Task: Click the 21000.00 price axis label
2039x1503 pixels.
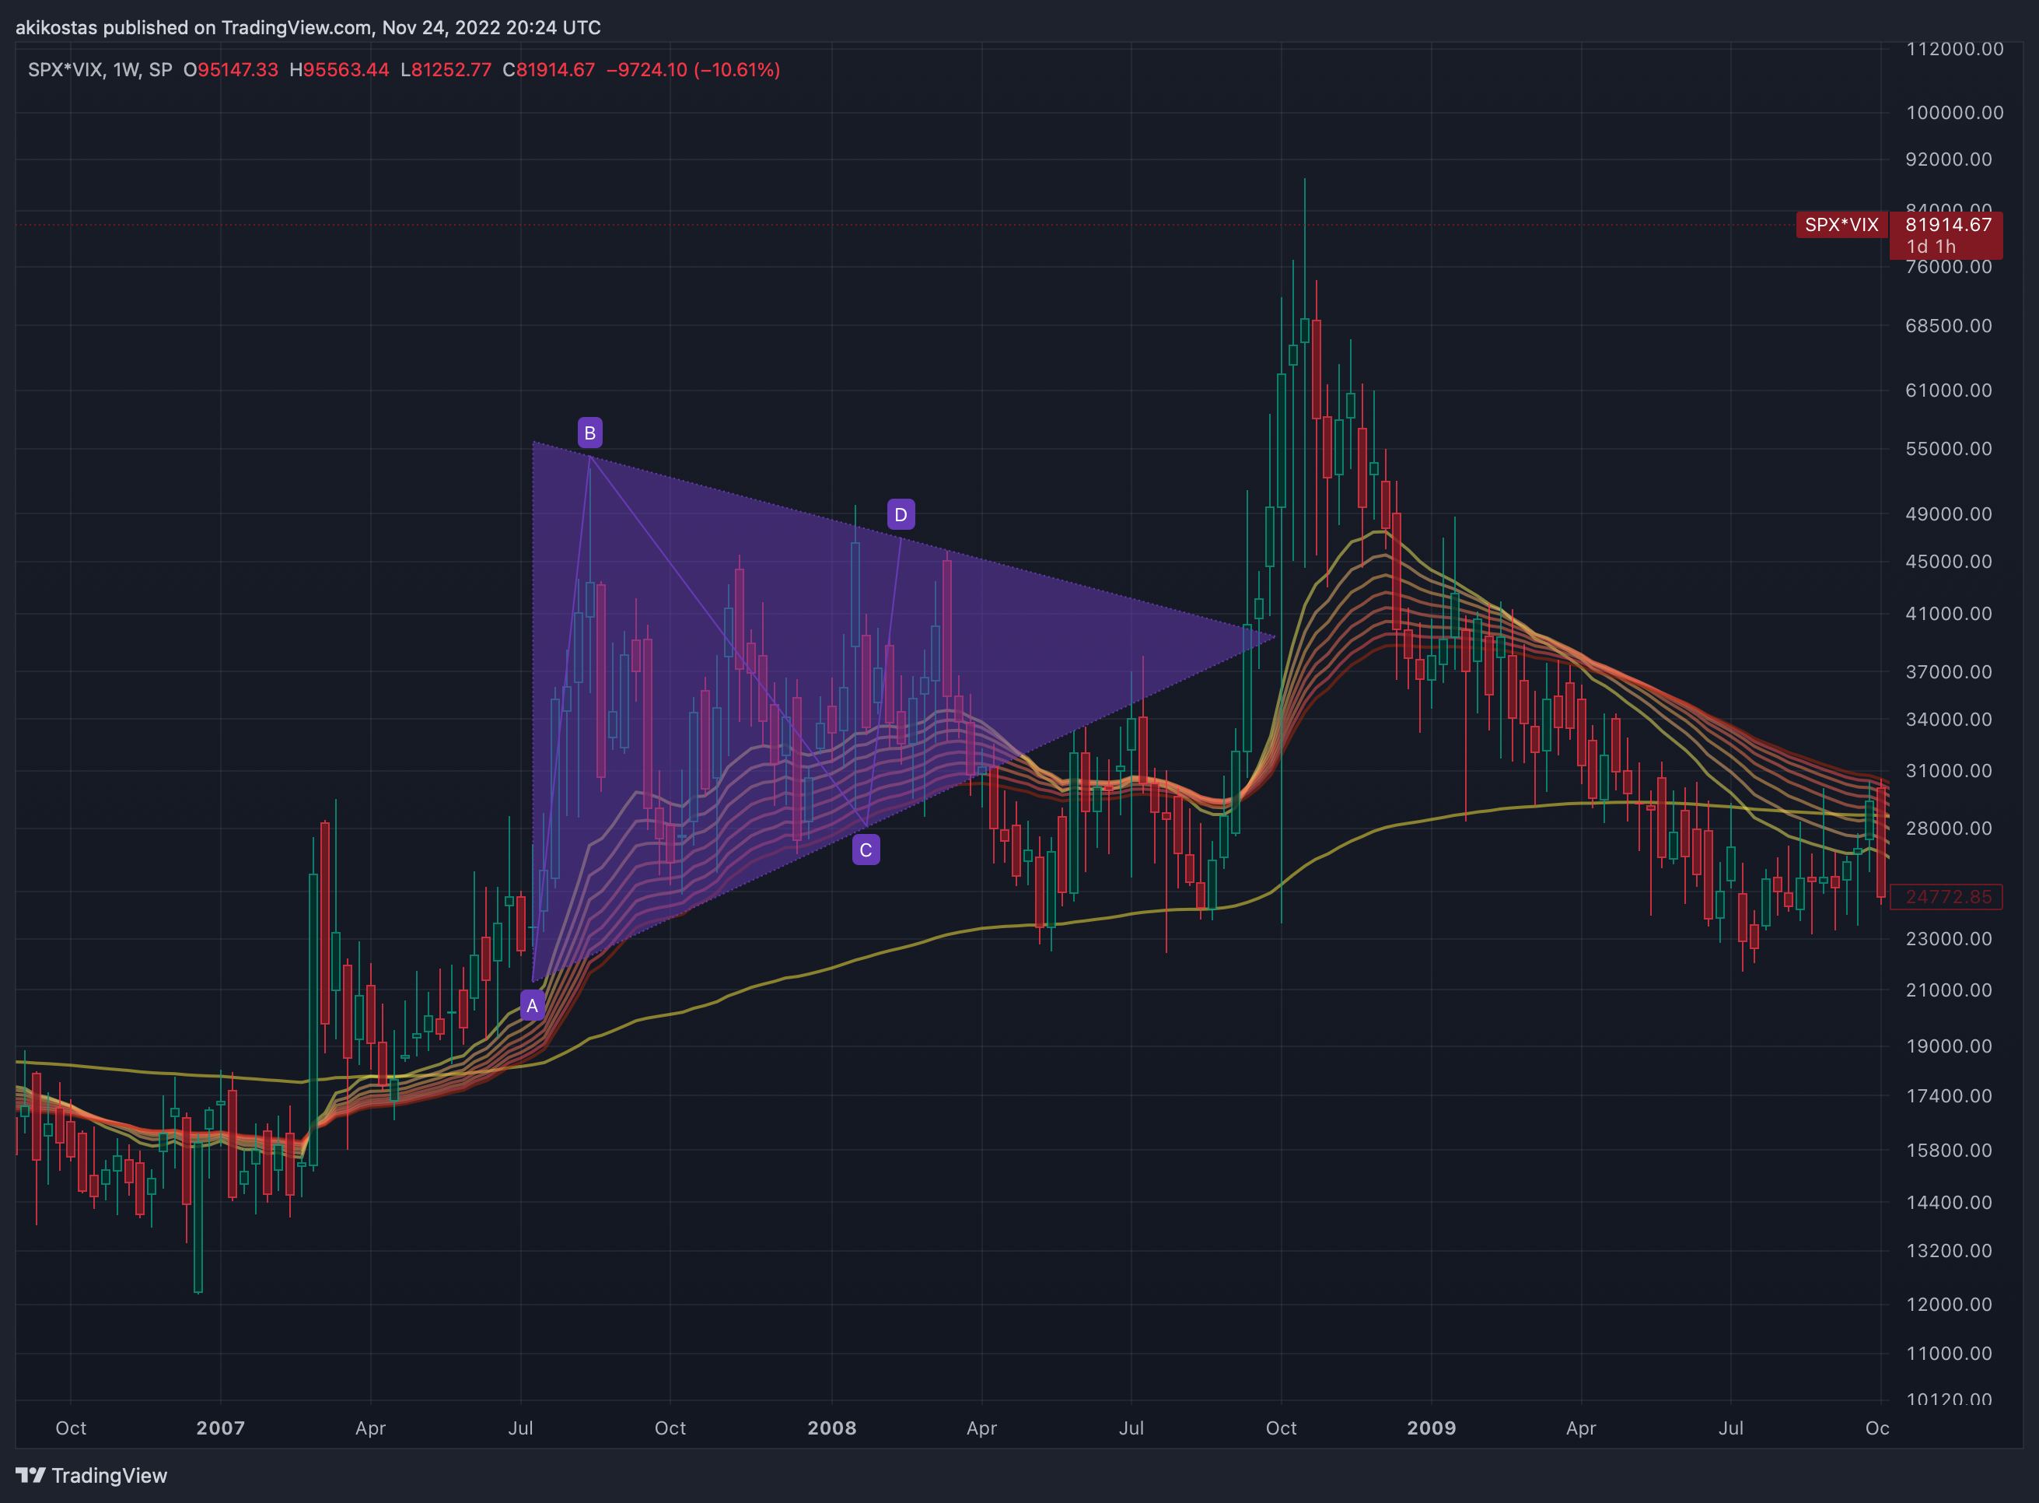Action: [x=1948, y=990]
